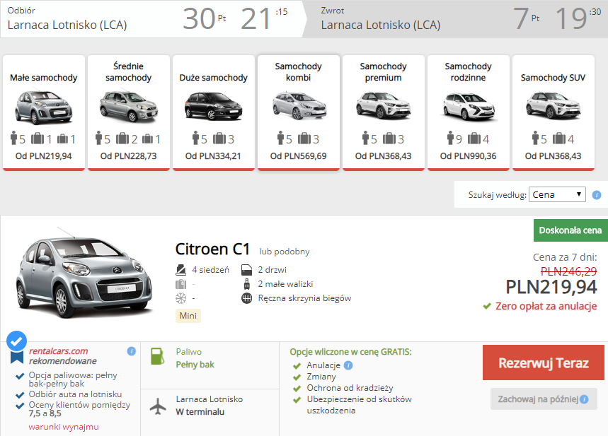The image size is (608, 436).
Task: Click the return location Larnaca Lotnisko (LCA)
Action: pos(381,25)
